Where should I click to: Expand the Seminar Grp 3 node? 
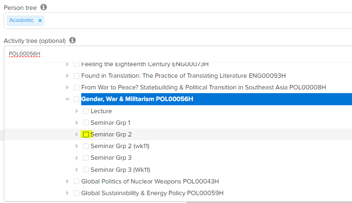point(77,158)
